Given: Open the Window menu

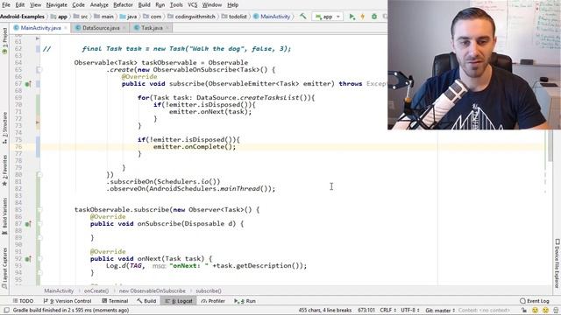Looking at the screenshot, I should click(x=212, y=4).
